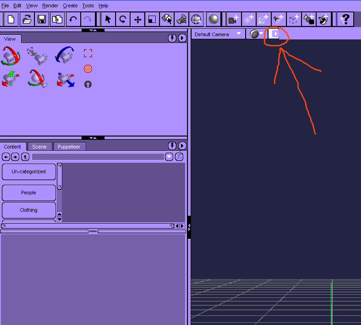Screen dimensions: 361x325
Task: Select the View pane tab
Action: (10, 39)
